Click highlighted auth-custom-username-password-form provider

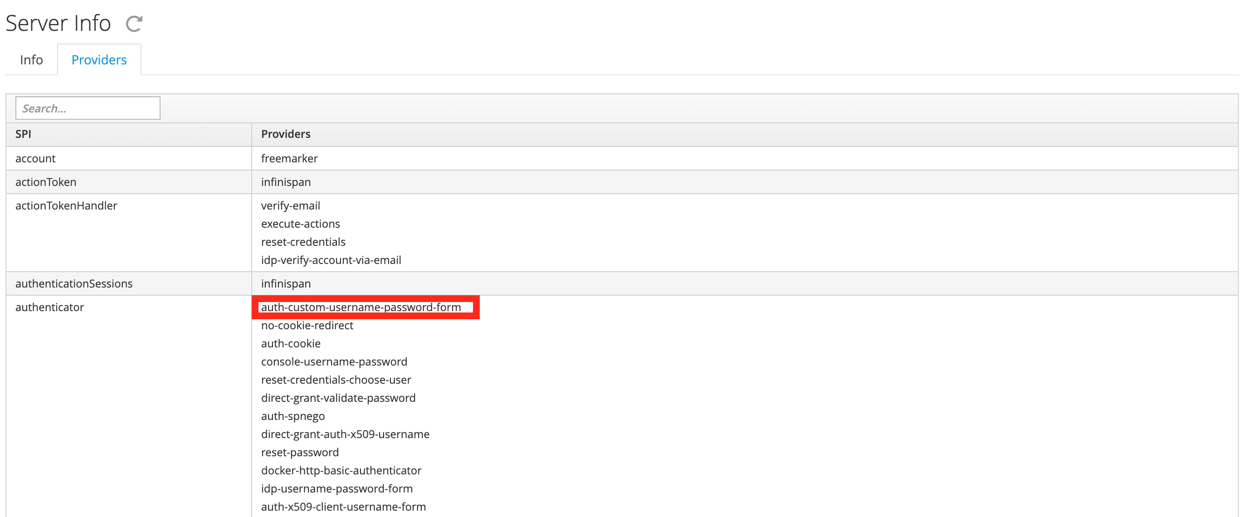pos(360,307)
